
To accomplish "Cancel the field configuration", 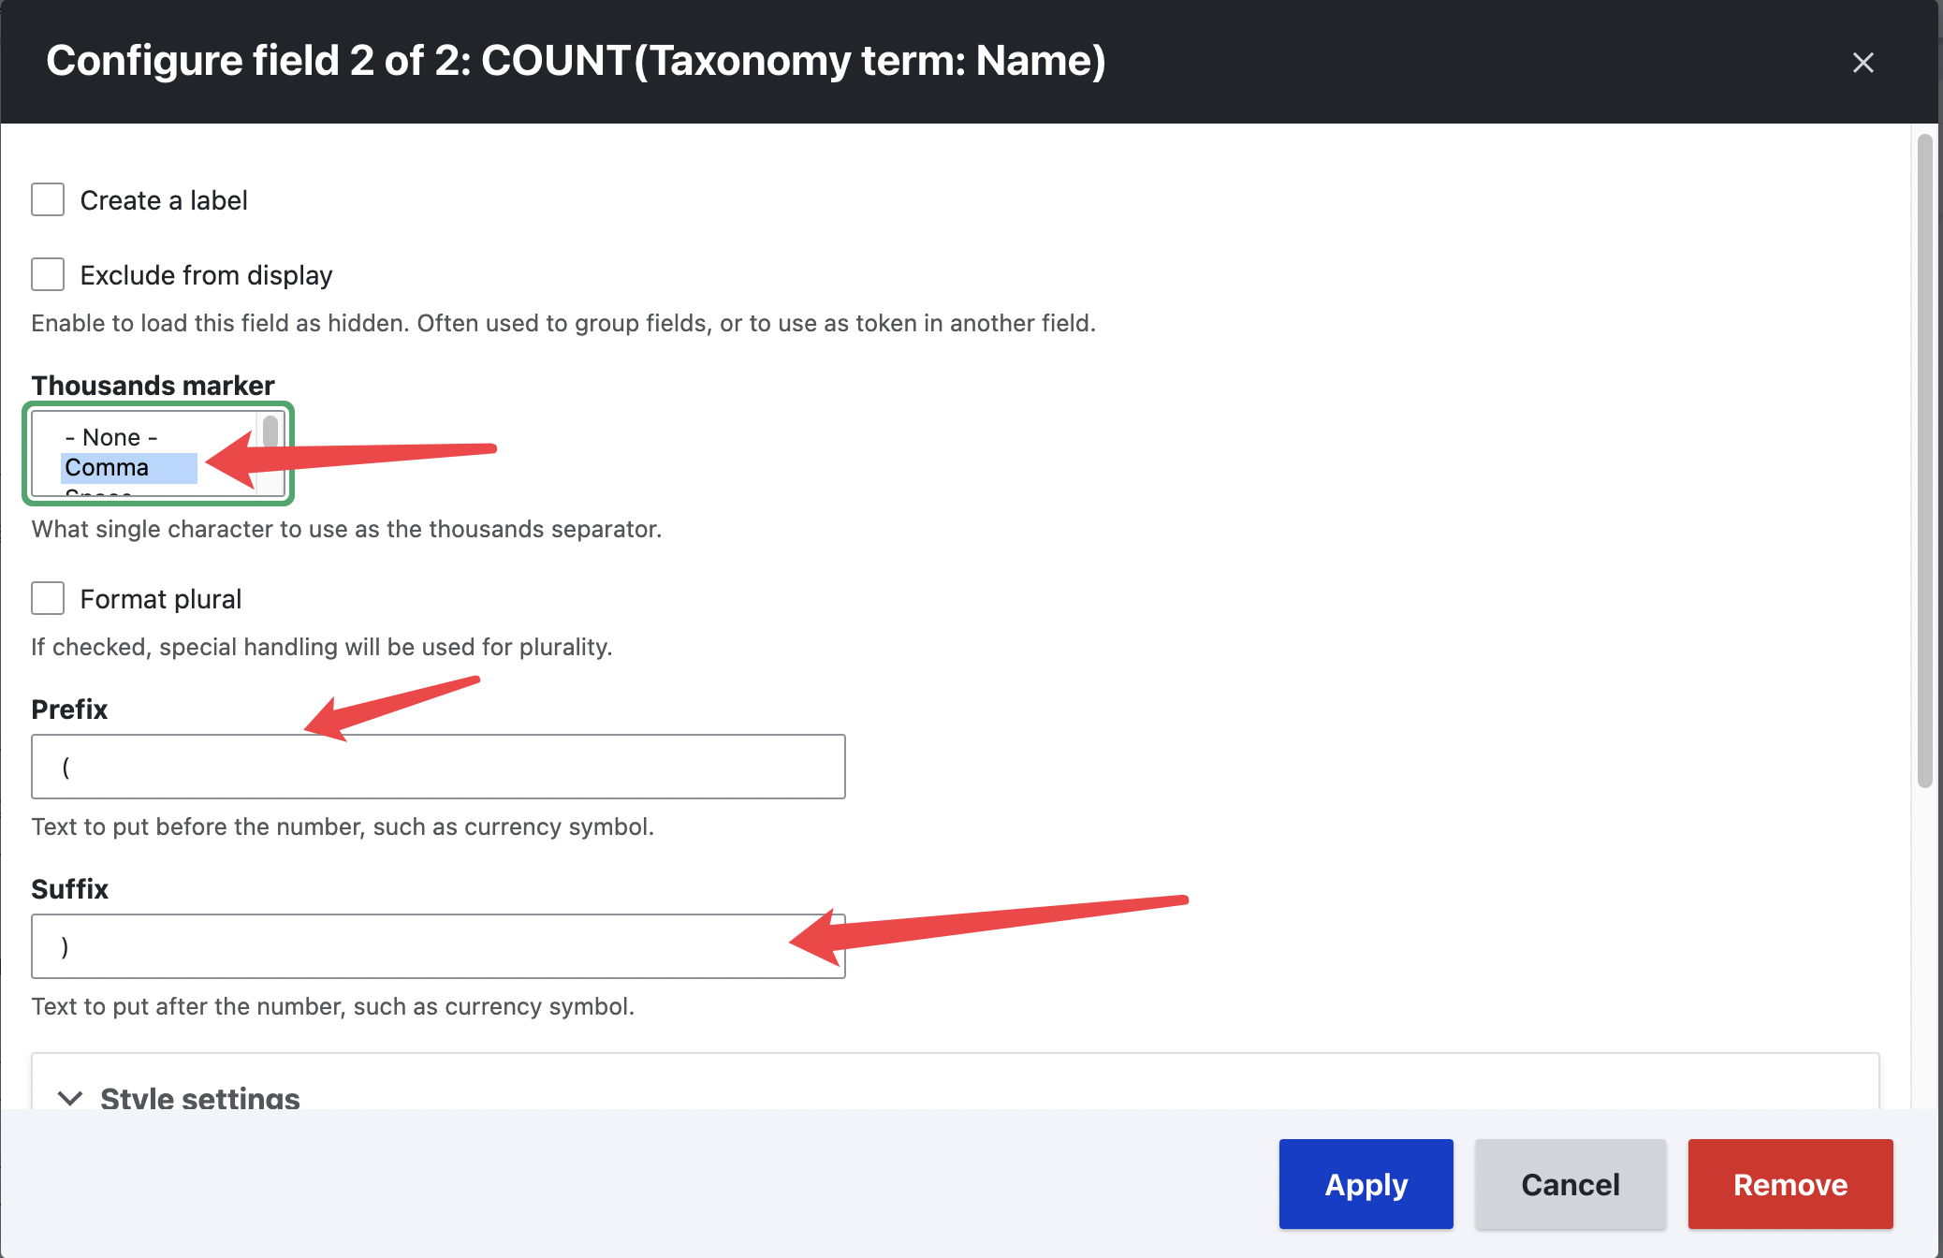I will (x=1570, y=1184).
